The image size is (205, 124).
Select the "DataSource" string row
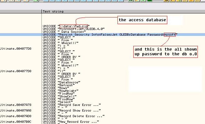click(x=61, y=82)
